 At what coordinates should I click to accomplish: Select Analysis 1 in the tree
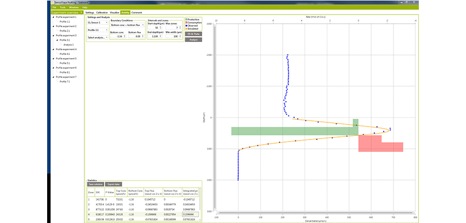(68, 45)
